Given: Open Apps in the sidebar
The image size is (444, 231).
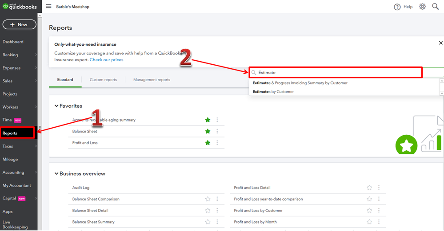Looking at the screenshot, I should (8, 211).
